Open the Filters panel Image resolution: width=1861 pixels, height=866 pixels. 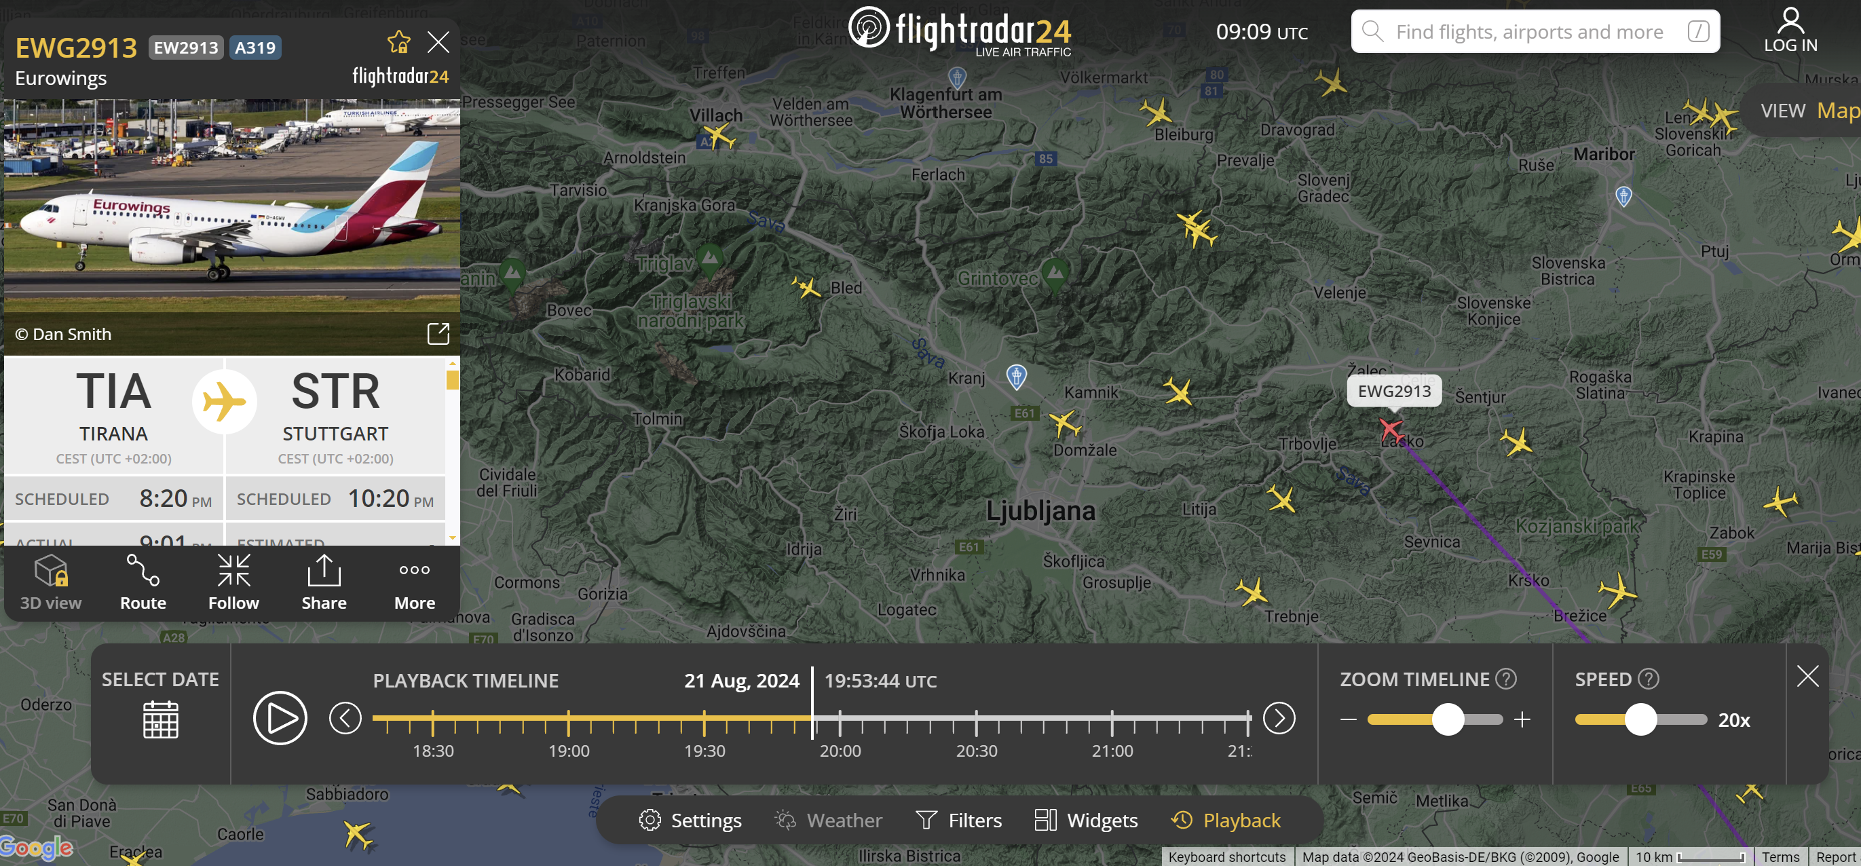pos(959,821)
